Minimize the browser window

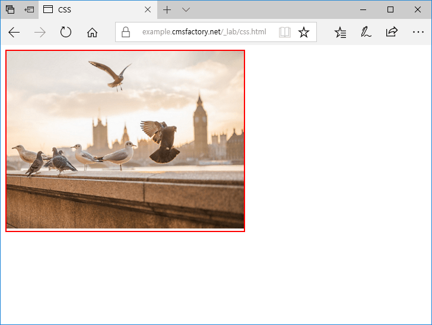click(363, 9)
